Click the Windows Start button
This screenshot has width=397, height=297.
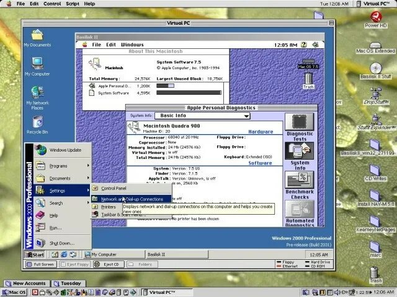click(x=35, y=254)
